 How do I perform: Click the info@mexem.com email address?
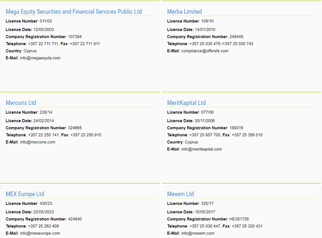tap(198, 233)
